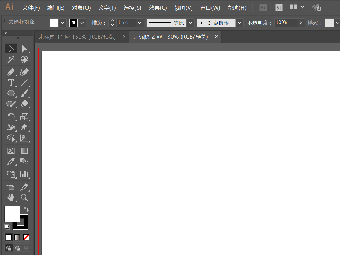
Task: Enable Draw Normal mode
Action: coord(9,248)
